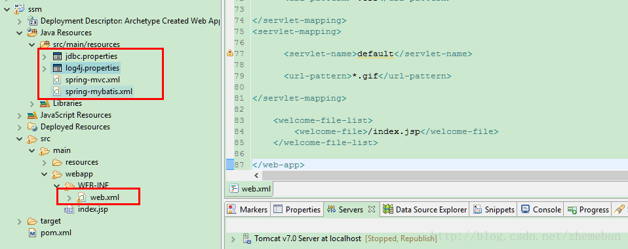Expand the Tomcat v7.0 Server entry

coord(233,239)
